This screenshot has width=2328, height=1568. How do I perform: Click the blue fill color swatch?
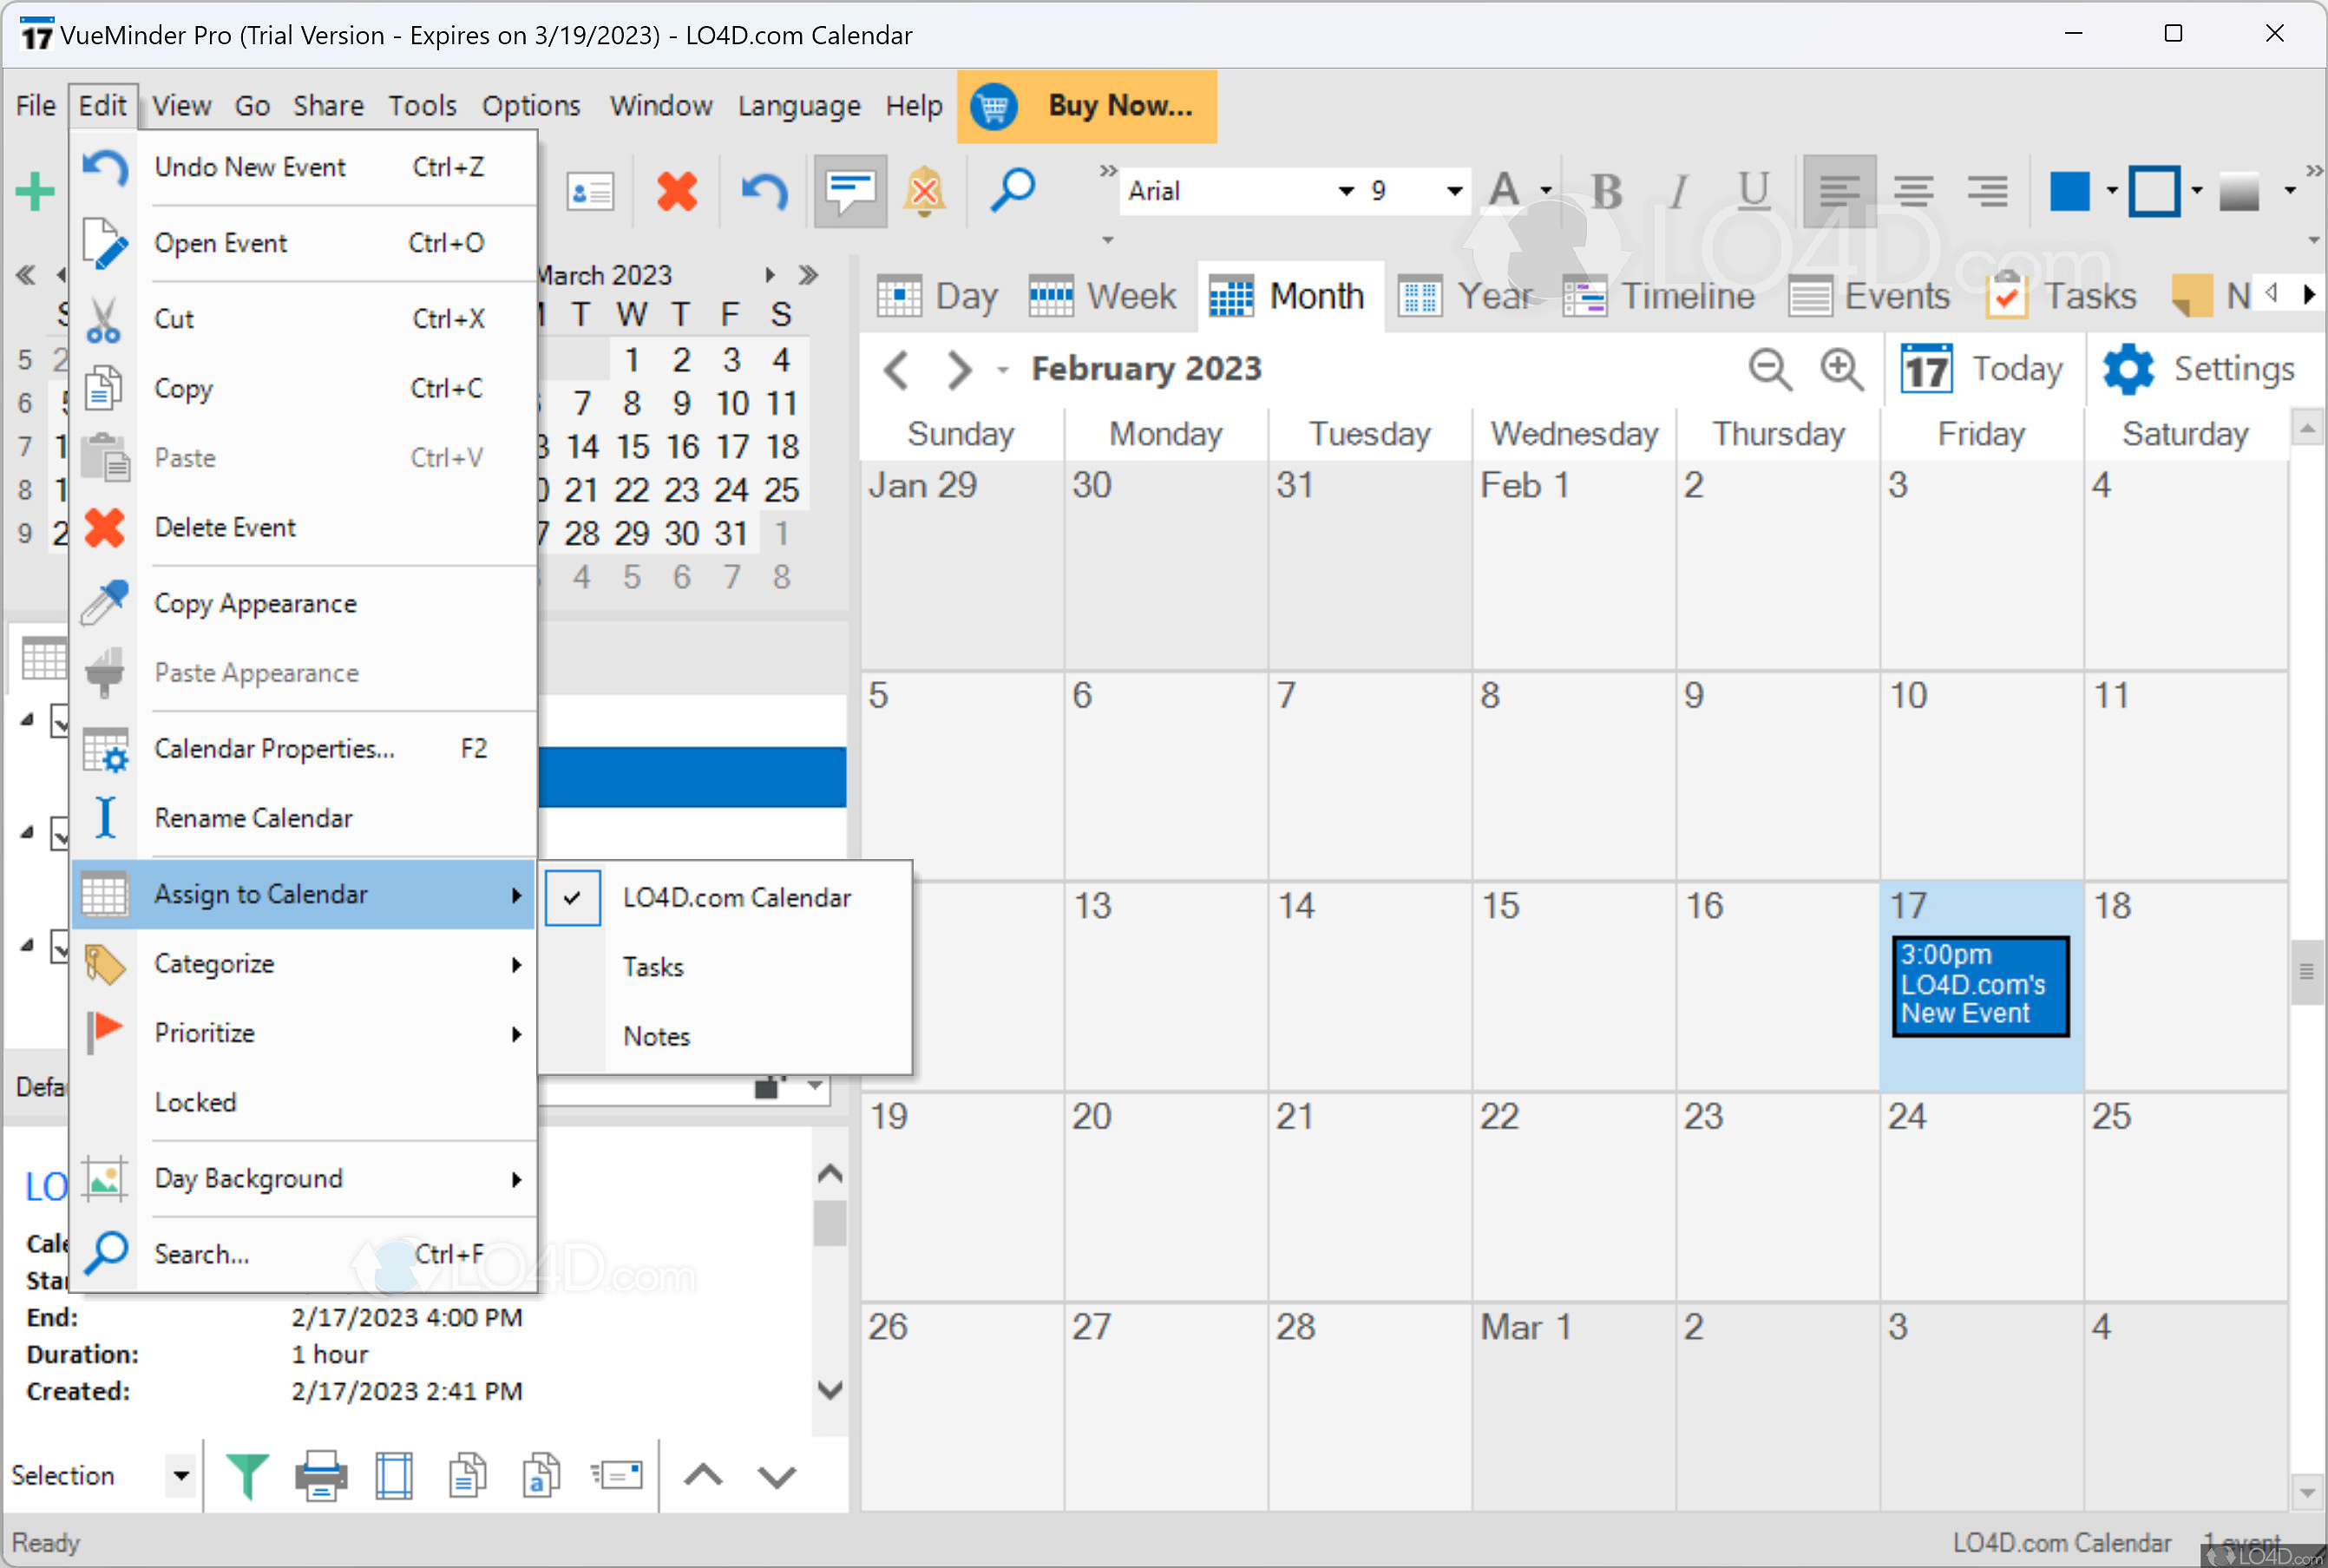click(x=2069, y=191)
